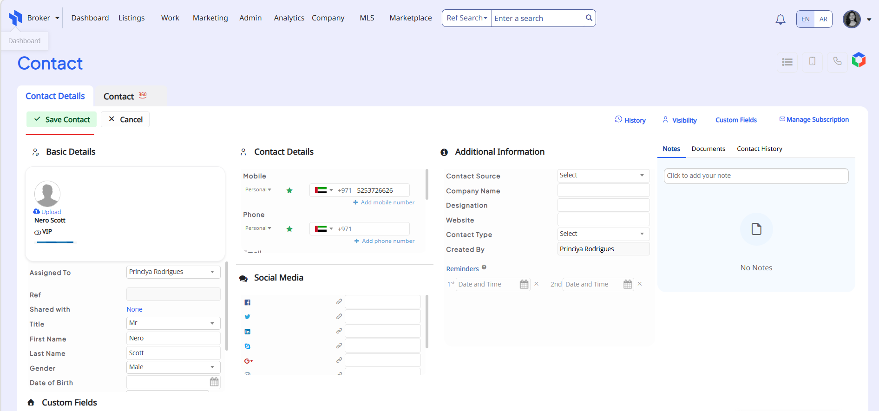
Task: Expand the Assigned To dropdown
Action: pos(173,272)
